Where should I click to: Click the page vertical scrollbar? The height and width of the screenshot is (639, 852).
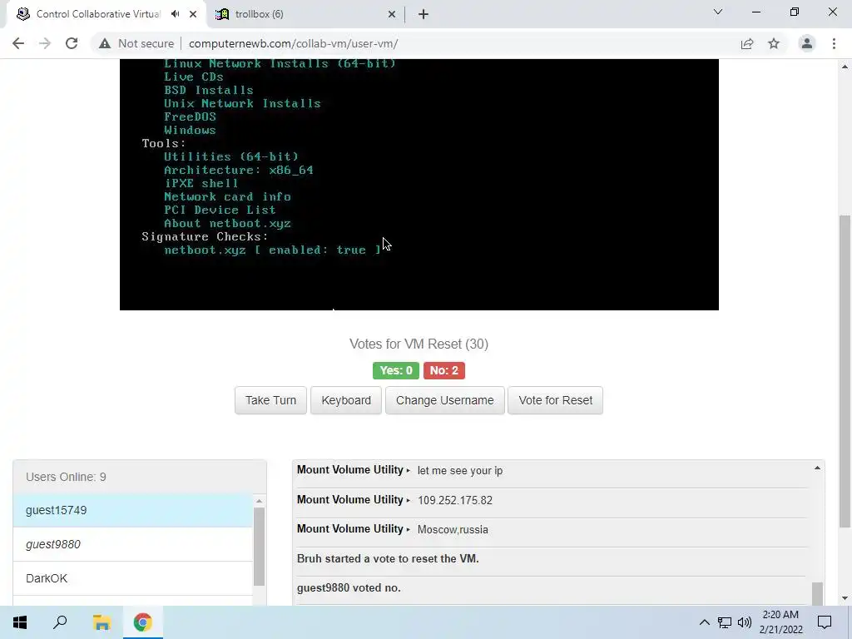point(845,371)
